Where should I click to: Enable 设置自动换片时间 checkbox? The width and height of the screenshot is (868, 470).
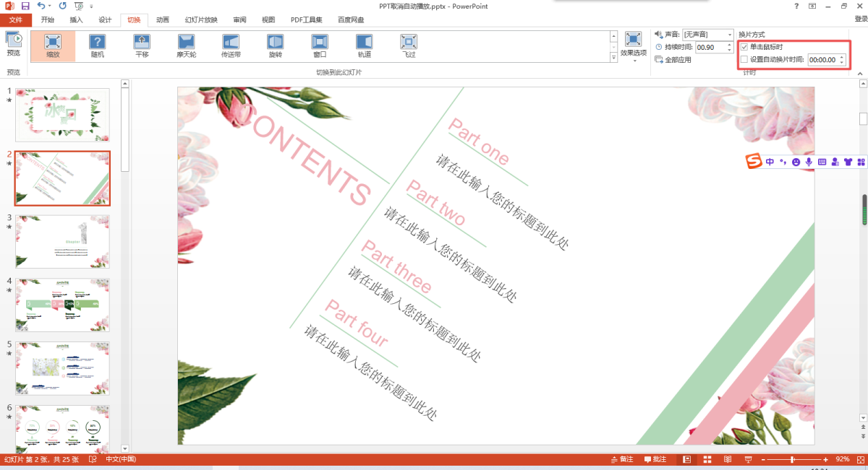tap(744, 60)
